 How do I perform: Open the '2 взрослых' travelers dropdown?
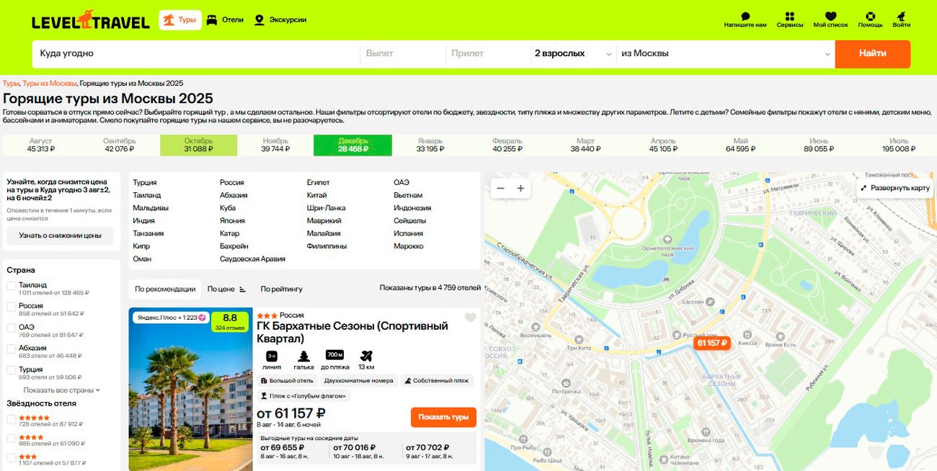(572, 53)
